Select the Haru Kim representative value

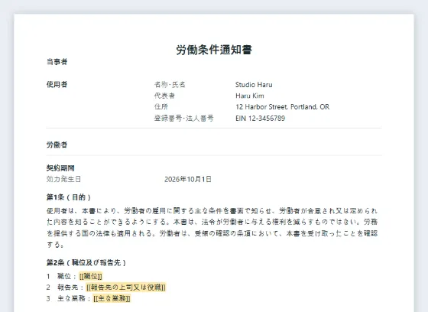(x=250, y=96)
